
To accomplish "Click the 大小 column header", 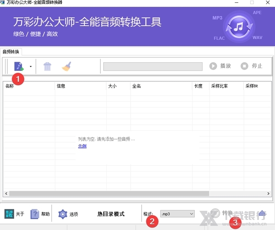I will [x=118, y=86].
